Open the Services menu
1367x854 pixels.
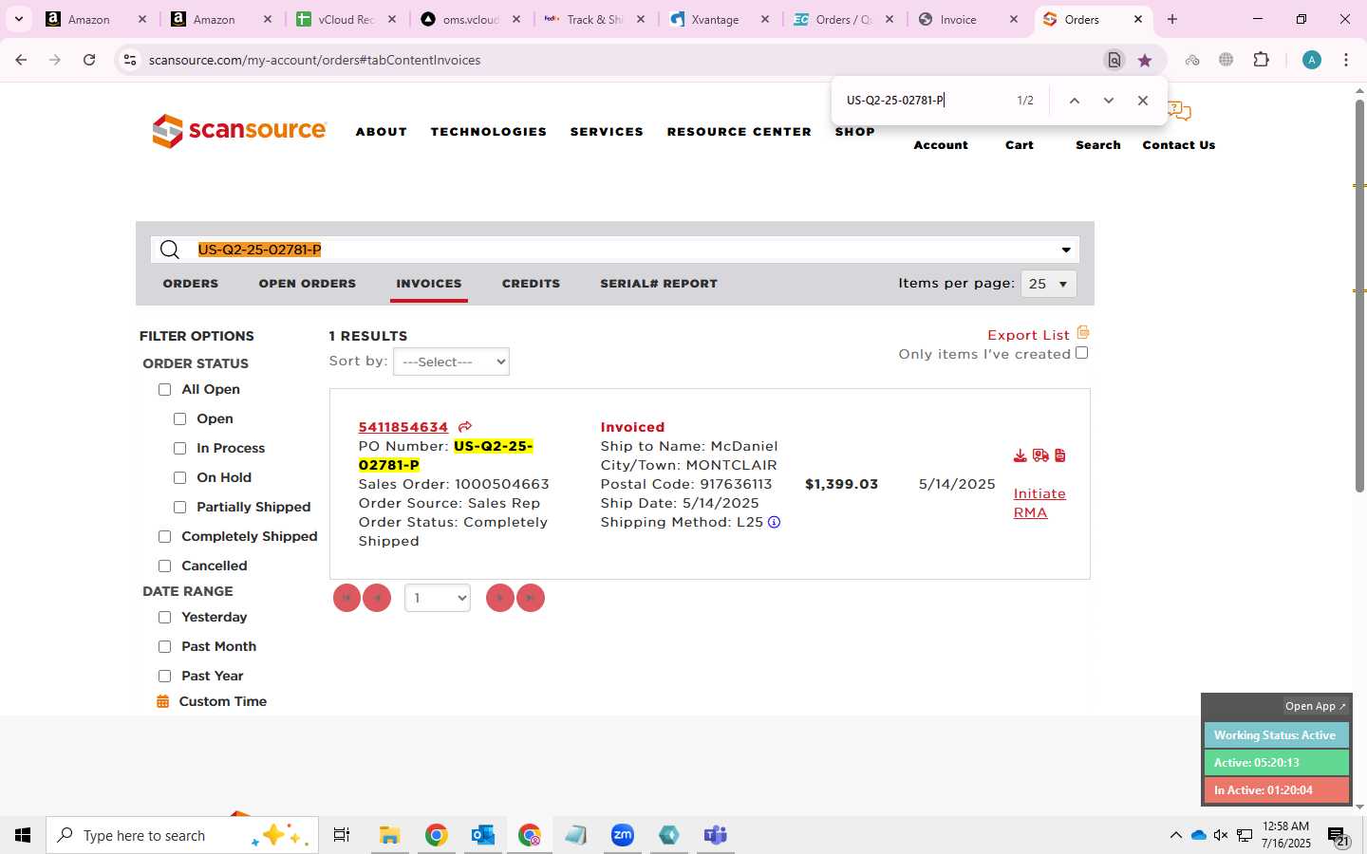607,132
